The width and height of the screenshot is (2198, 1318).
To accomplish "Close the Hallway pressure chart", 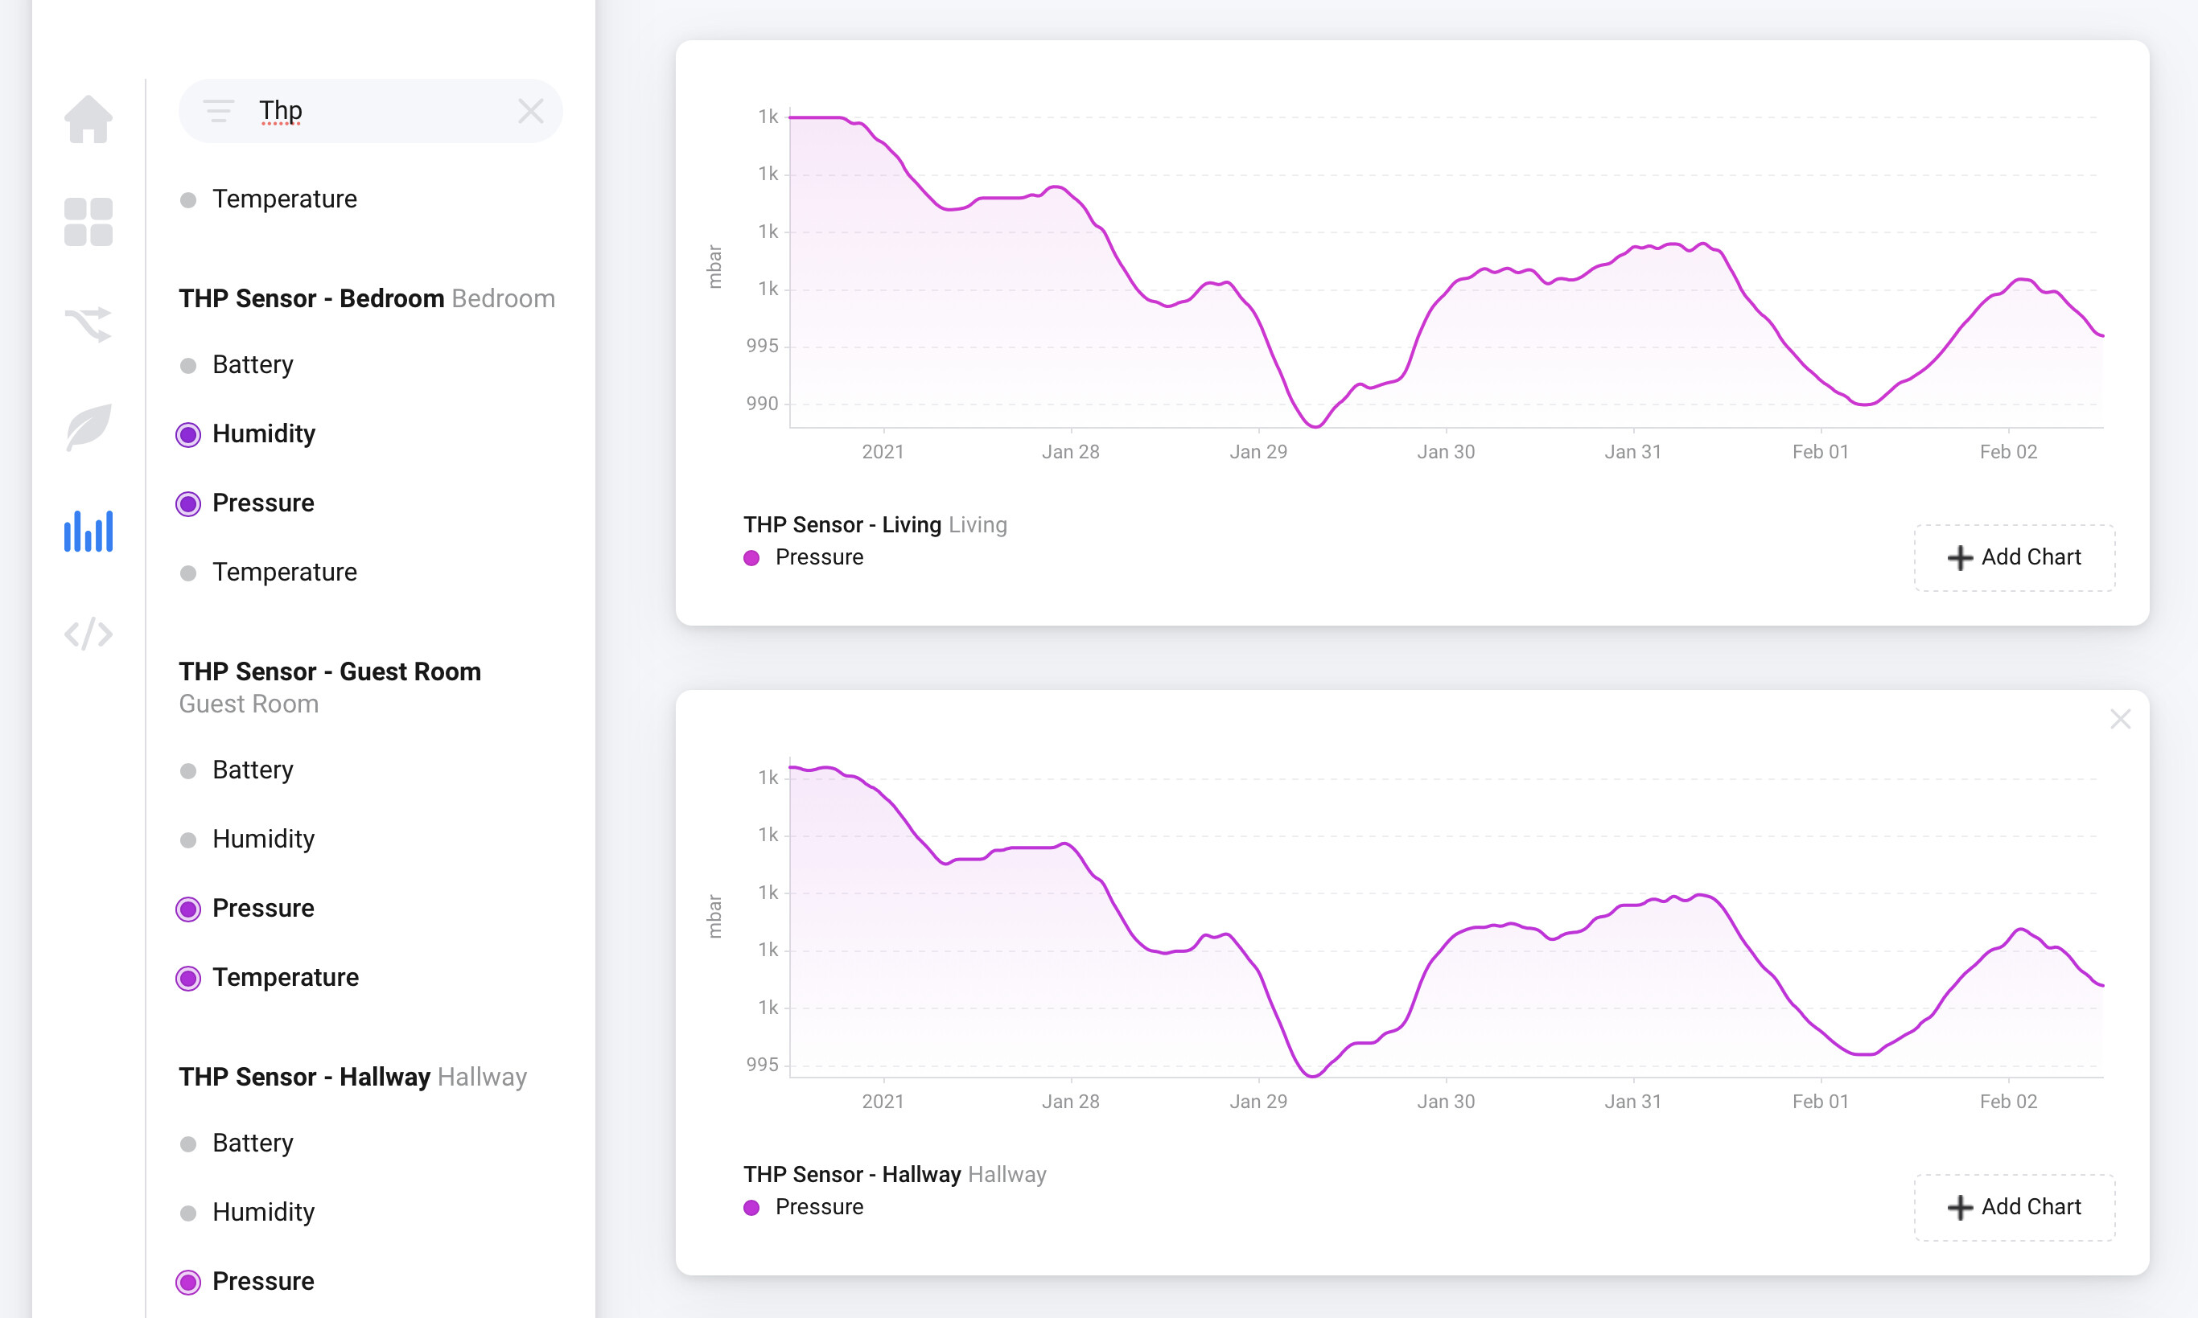I will tap(2120, 718).
